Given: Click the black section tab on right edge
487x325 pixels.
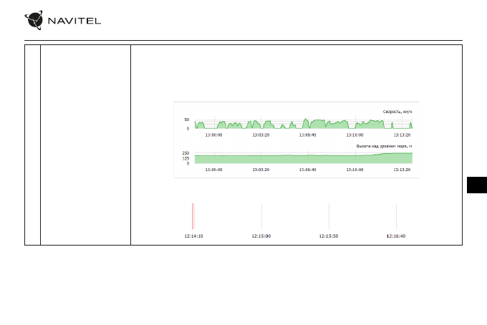Looking at the screenshot, I should [x=476, y=185].
